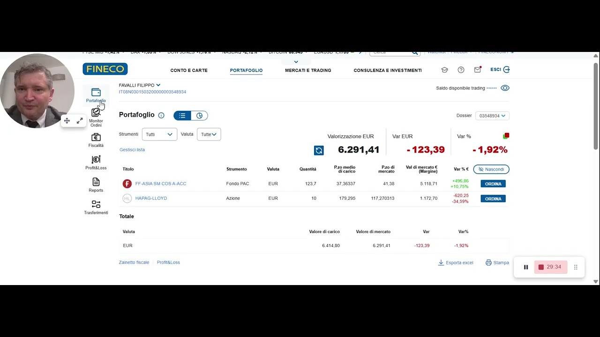Open the Zainetto fiscale link
This screenshot has height=337, width=600.
tap(134, 263)
